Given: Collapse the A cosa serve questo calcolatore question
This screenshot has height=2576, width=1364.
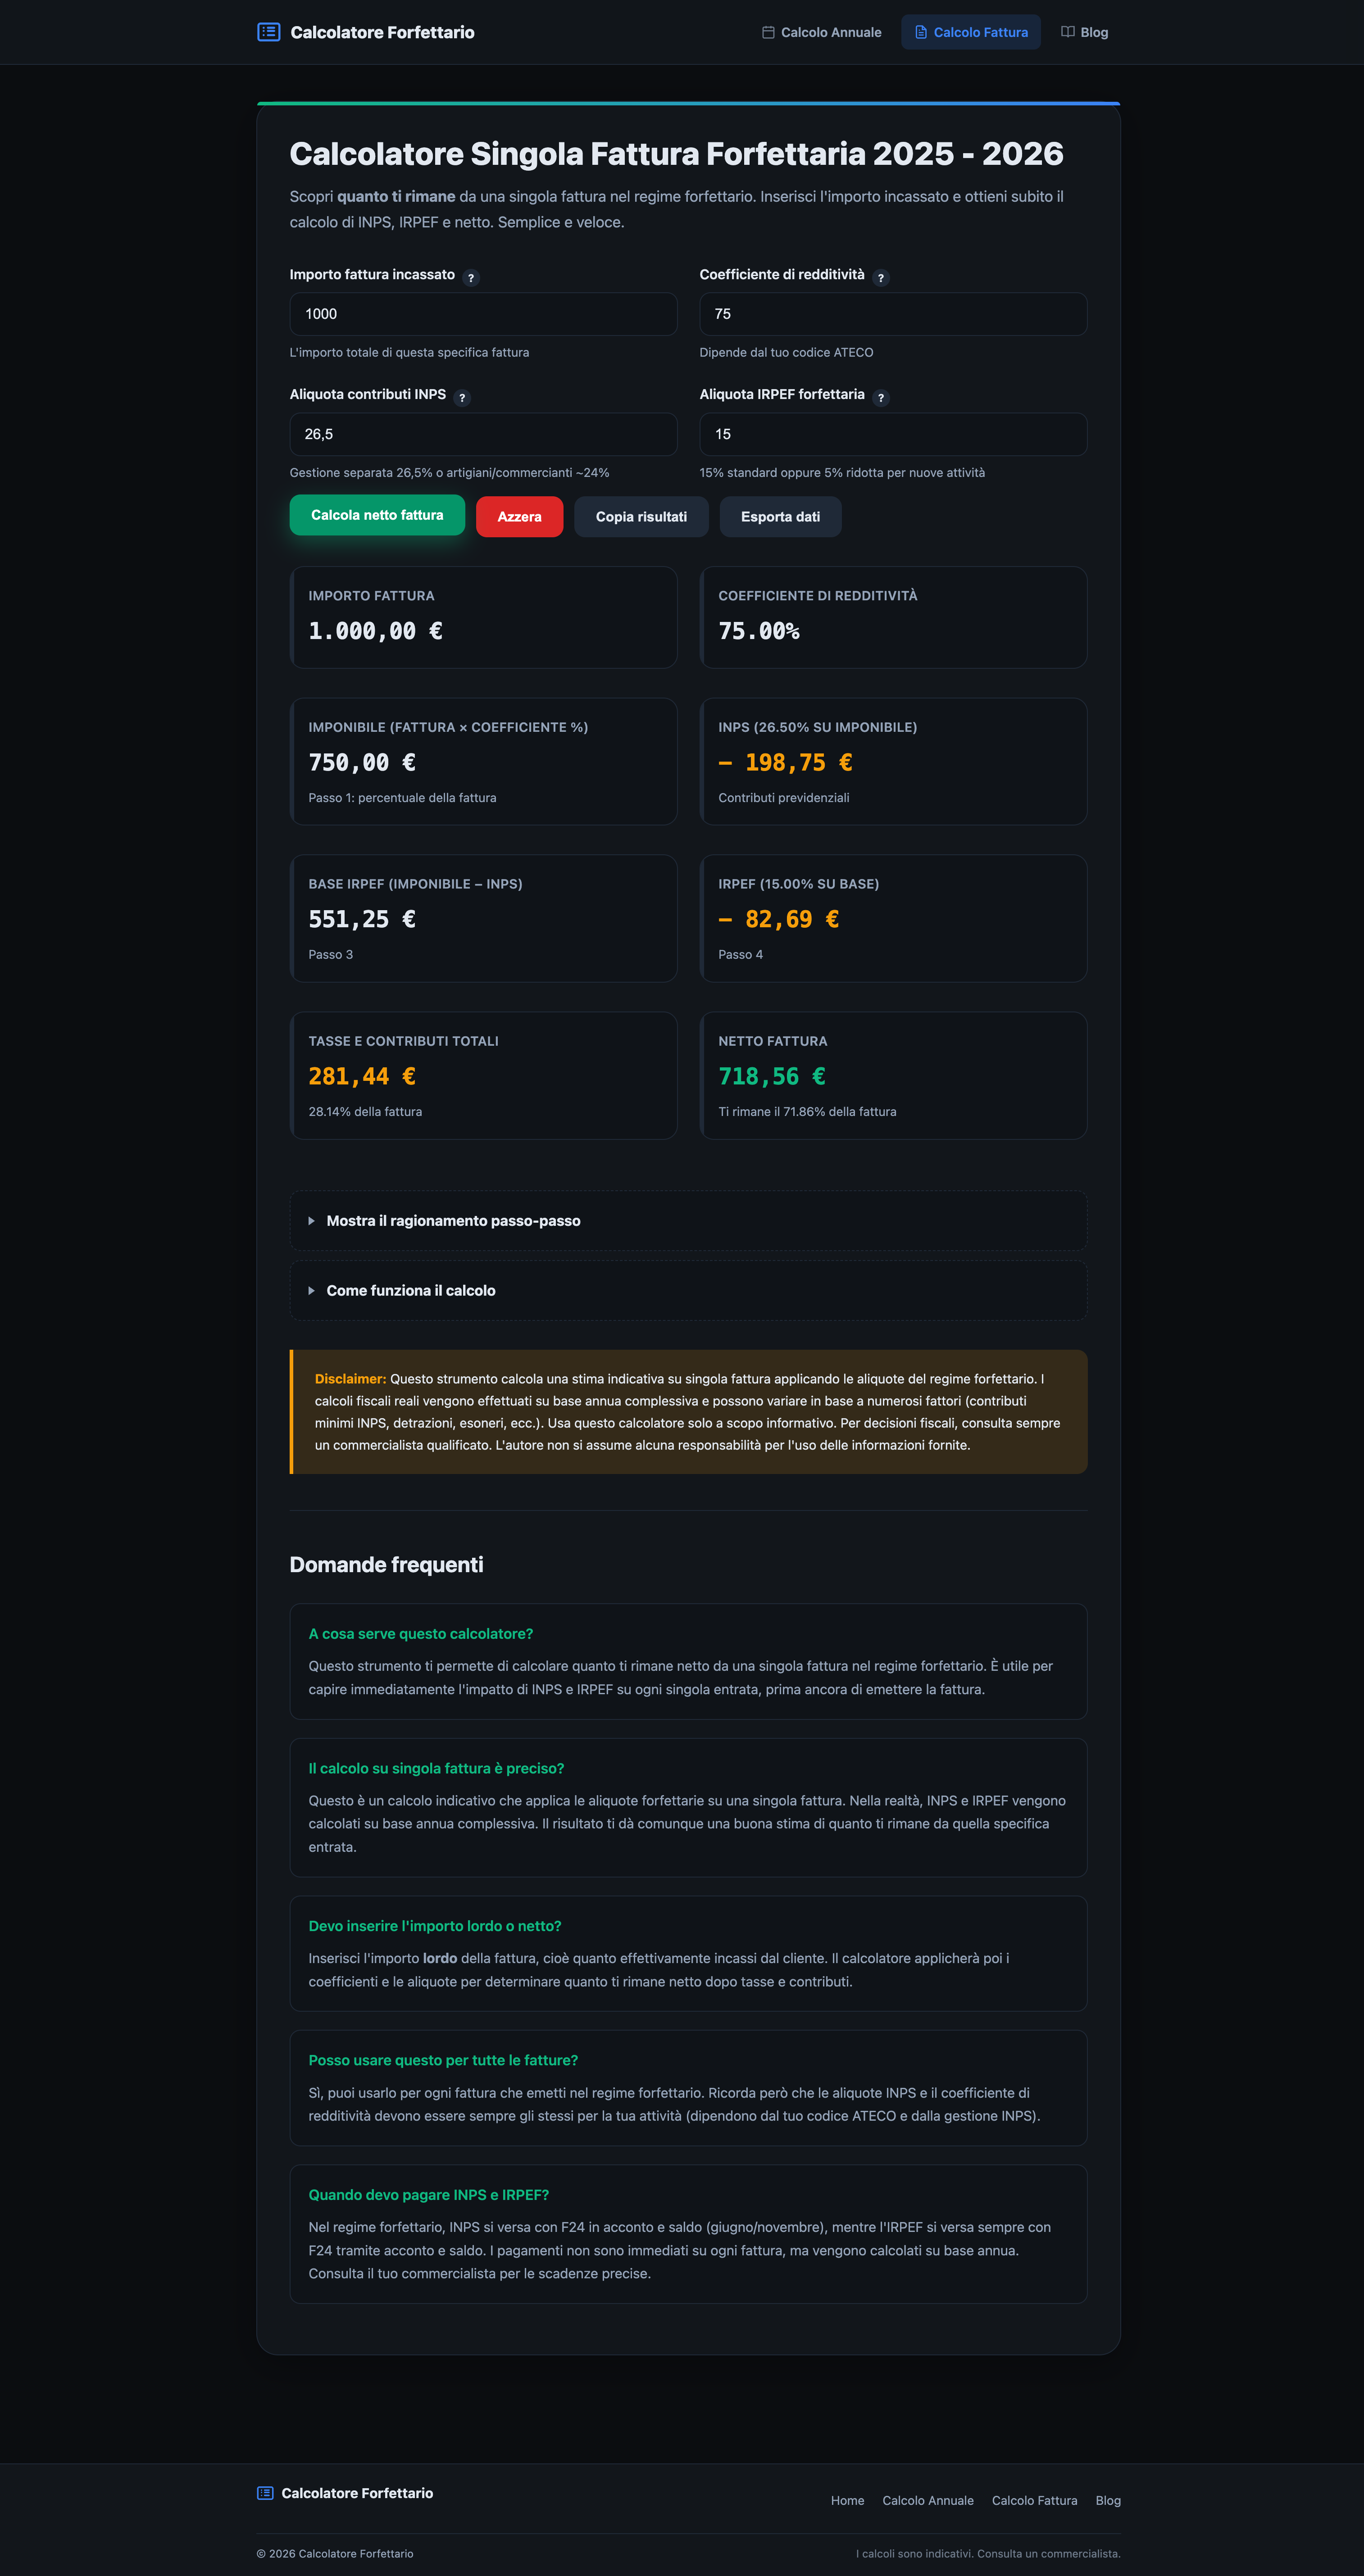Looking at the screenshot, I should 421,1633.
